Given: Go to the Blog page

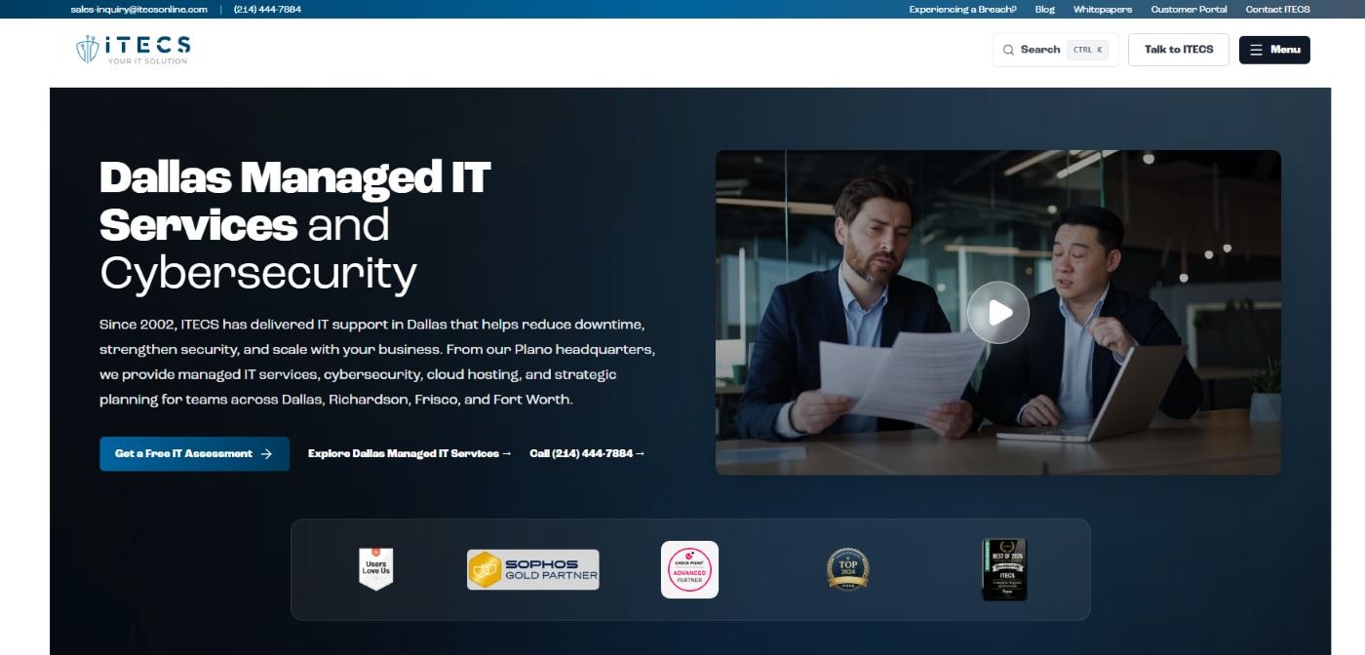Looking at the screenshot, I should (1044, 9).
